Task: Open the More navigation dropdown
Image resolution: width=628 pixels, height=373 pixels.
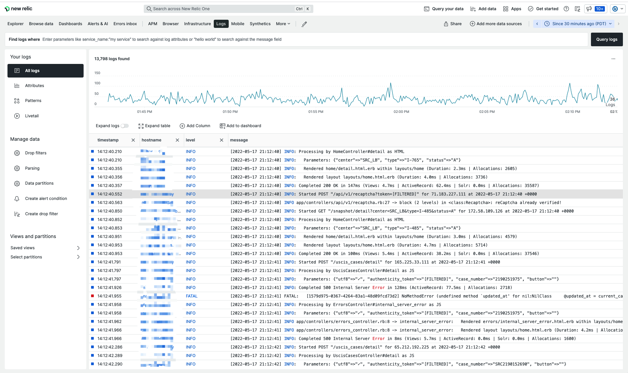Action: [x=283, y=24]
